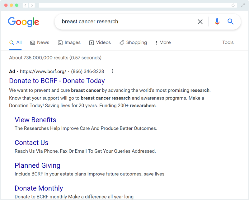Click the fullscreen expand icon in browser
Image resolution: width=249 pixels, height=200 pixels.
click(x=243, y=5)
